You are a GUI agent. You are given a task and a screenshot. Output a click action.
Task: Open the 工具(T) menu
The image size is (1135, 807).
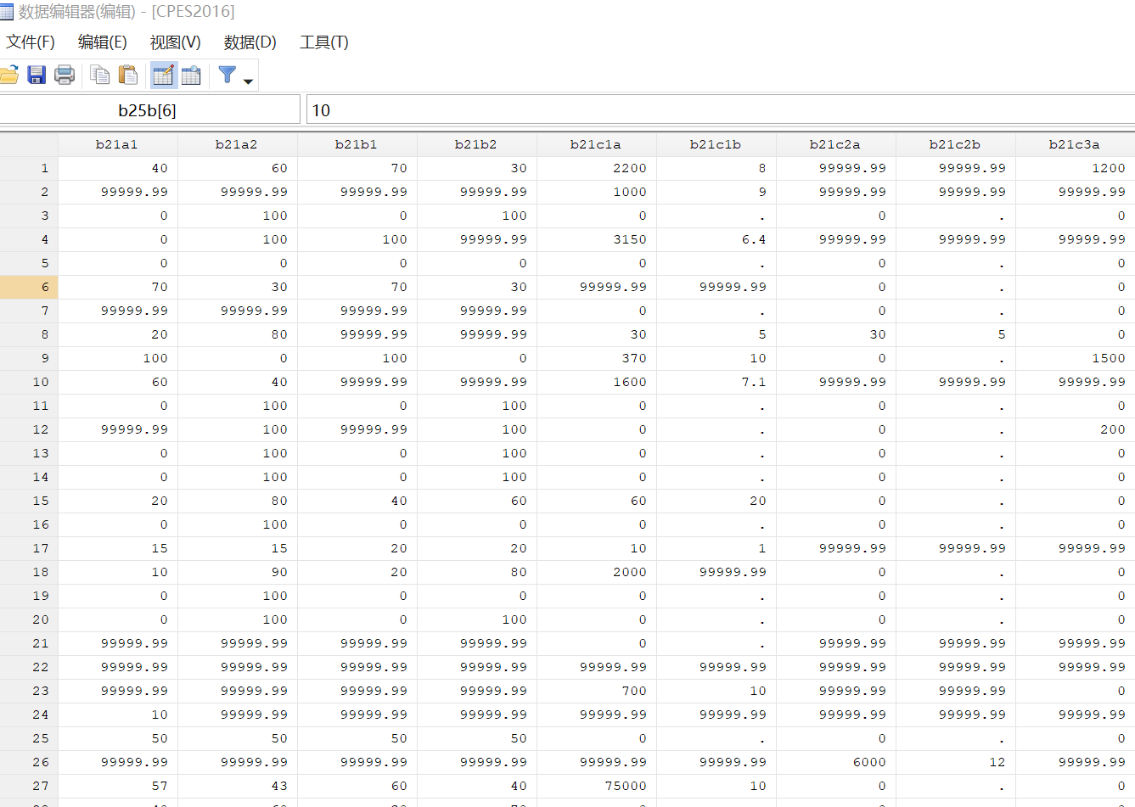pos(324,42)
